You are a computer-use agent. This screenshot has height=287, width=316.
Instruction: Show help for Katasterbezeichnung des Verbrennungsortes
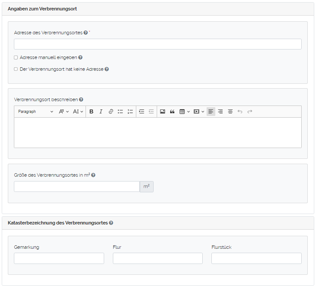tap(111, 223)
